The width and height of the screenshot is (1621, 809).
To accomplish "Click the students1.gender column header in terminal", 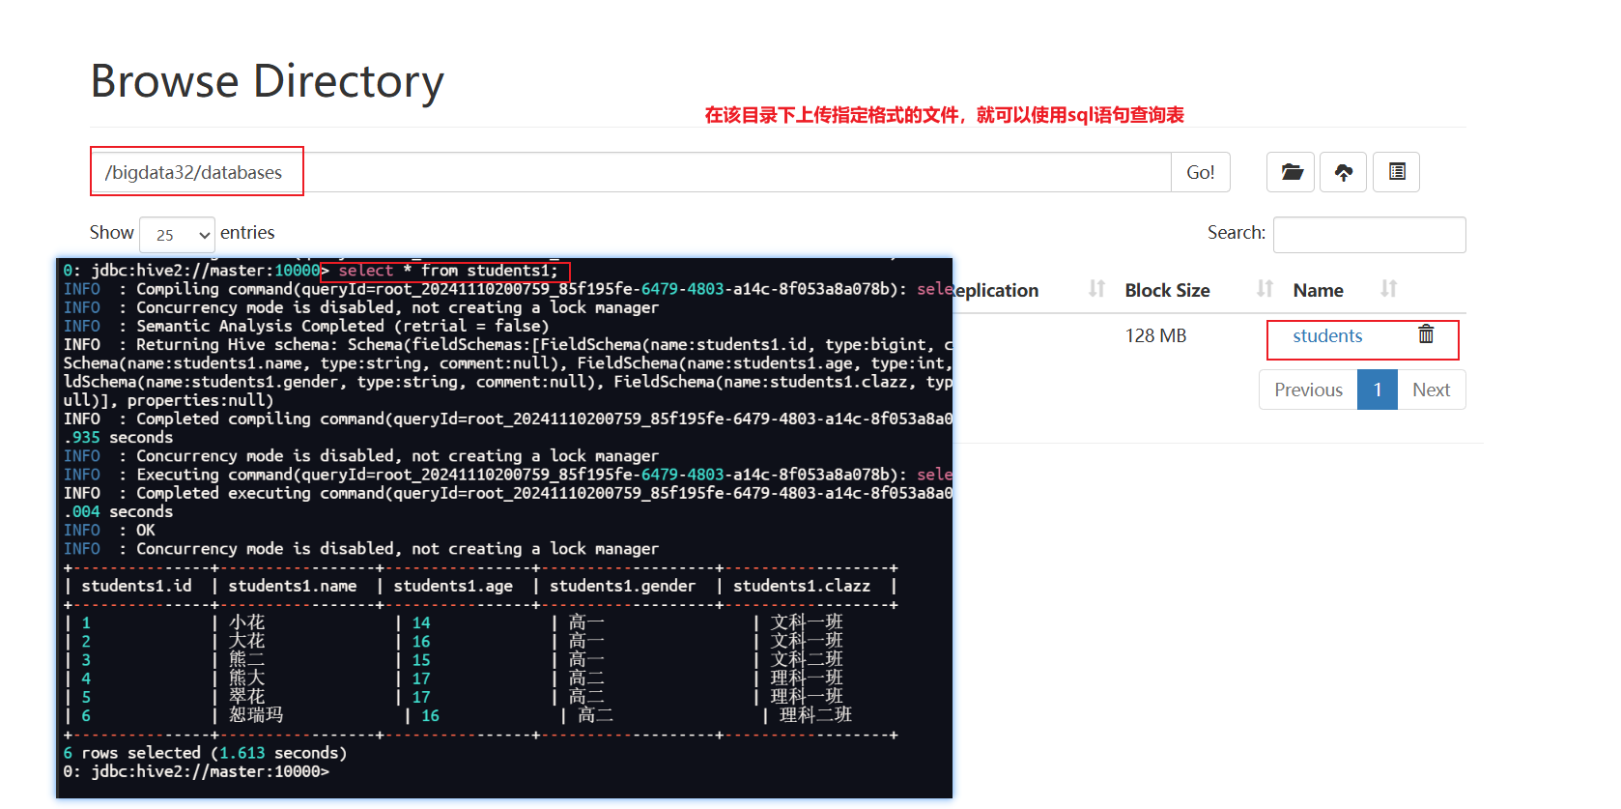I will point(622,586).
